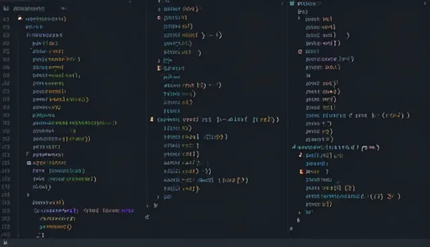Screen dimensions: 430x247
Task: Toggle the small white box icon in left pane
Action: point(29,163)
